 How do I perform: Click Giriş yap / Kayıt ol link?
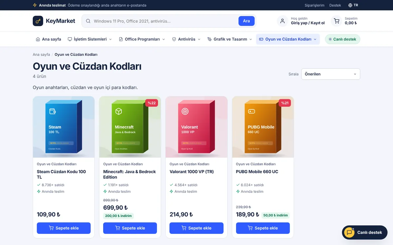[308, 23]
